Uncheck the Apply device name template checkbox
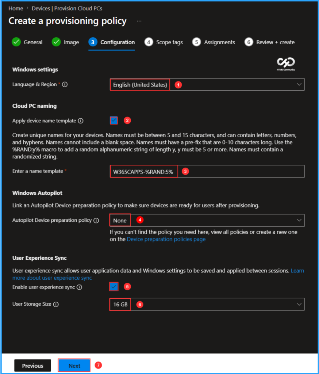Image resolution: width=319 pixels, height=374 pixels. click(x=114, y=121)
